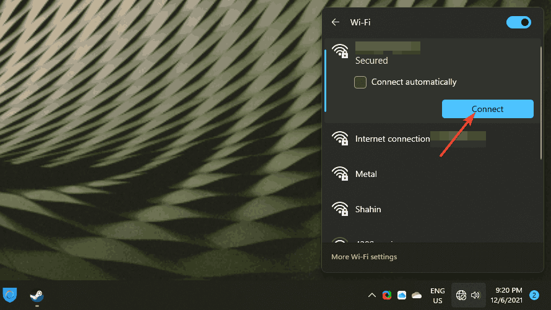This screenshot has width=551, height=310.
Task: Click the Wi-Fi panel title text
Action: pos(360,22)
